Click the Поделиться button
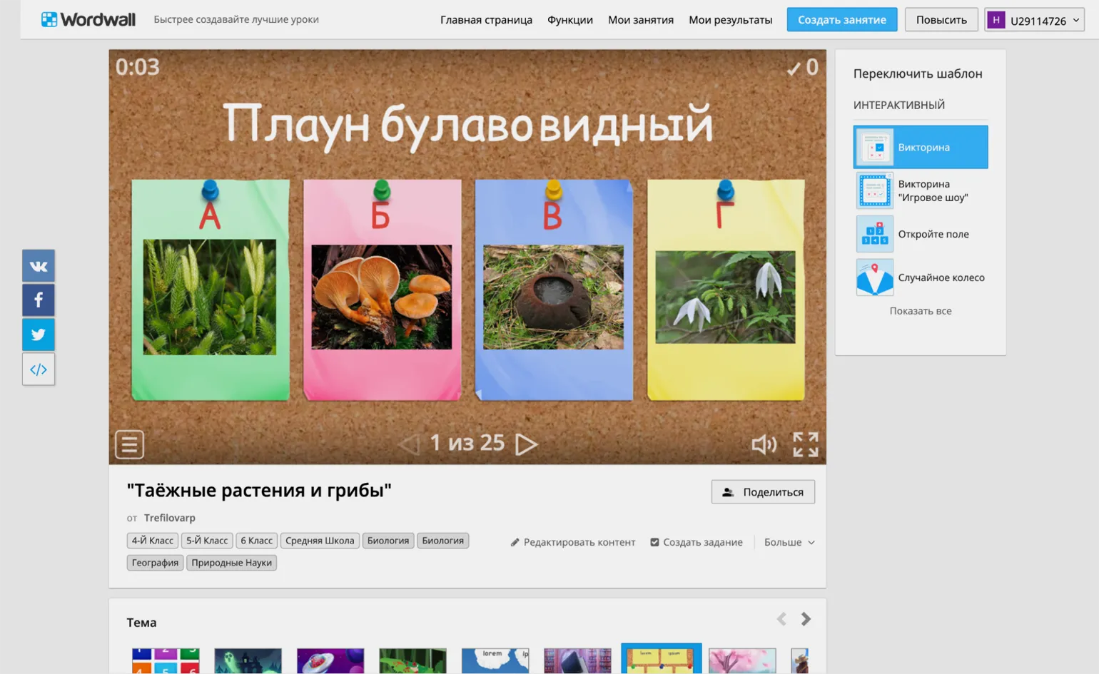1099x674 pixels. pos(763,492)
